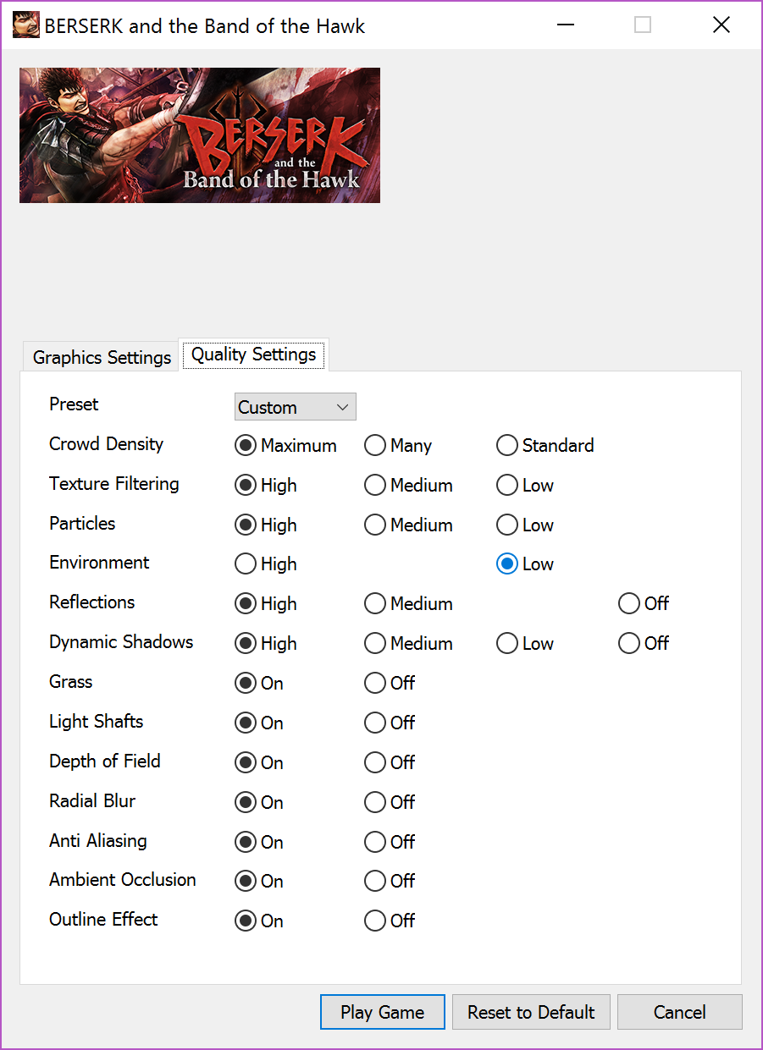Image resolution: width=763 pixels, height=1050 pixels.
Task: Turn off Light Shafts
Action: pyautogui.click(x=375, y=723)
